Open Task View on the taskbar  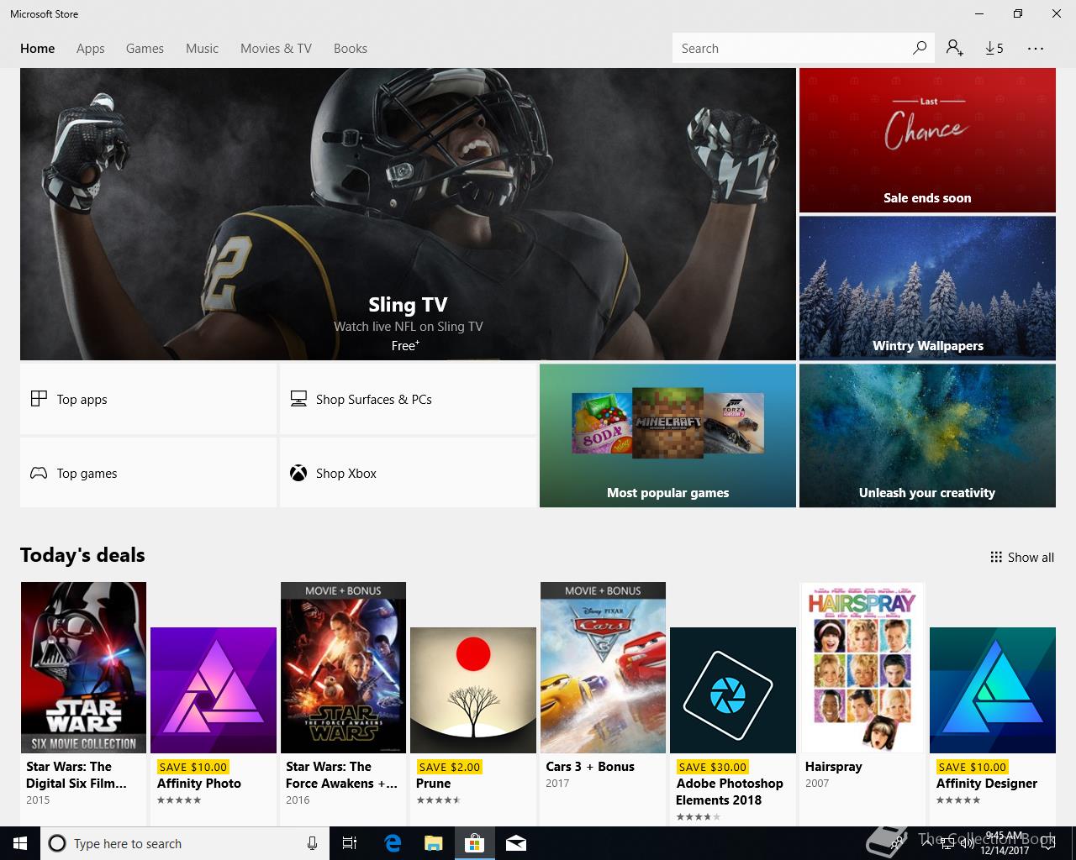click(350, 843)
